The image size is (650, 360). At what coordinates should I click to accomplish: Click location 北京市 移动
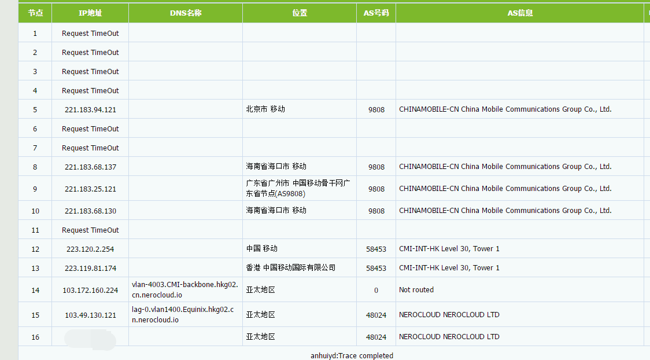tap(265, 109)
